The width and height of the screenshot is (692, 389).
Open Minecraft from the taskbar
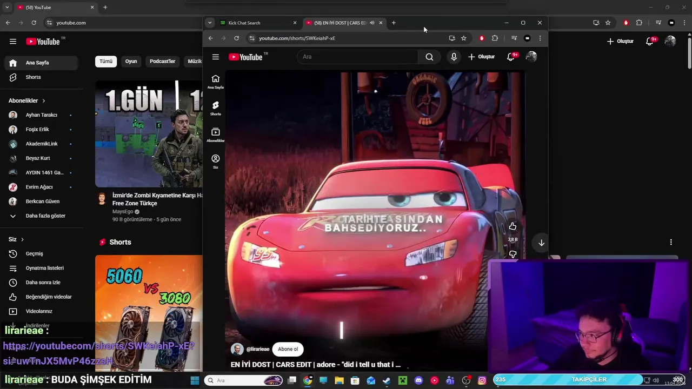click(x=402, y=380)
